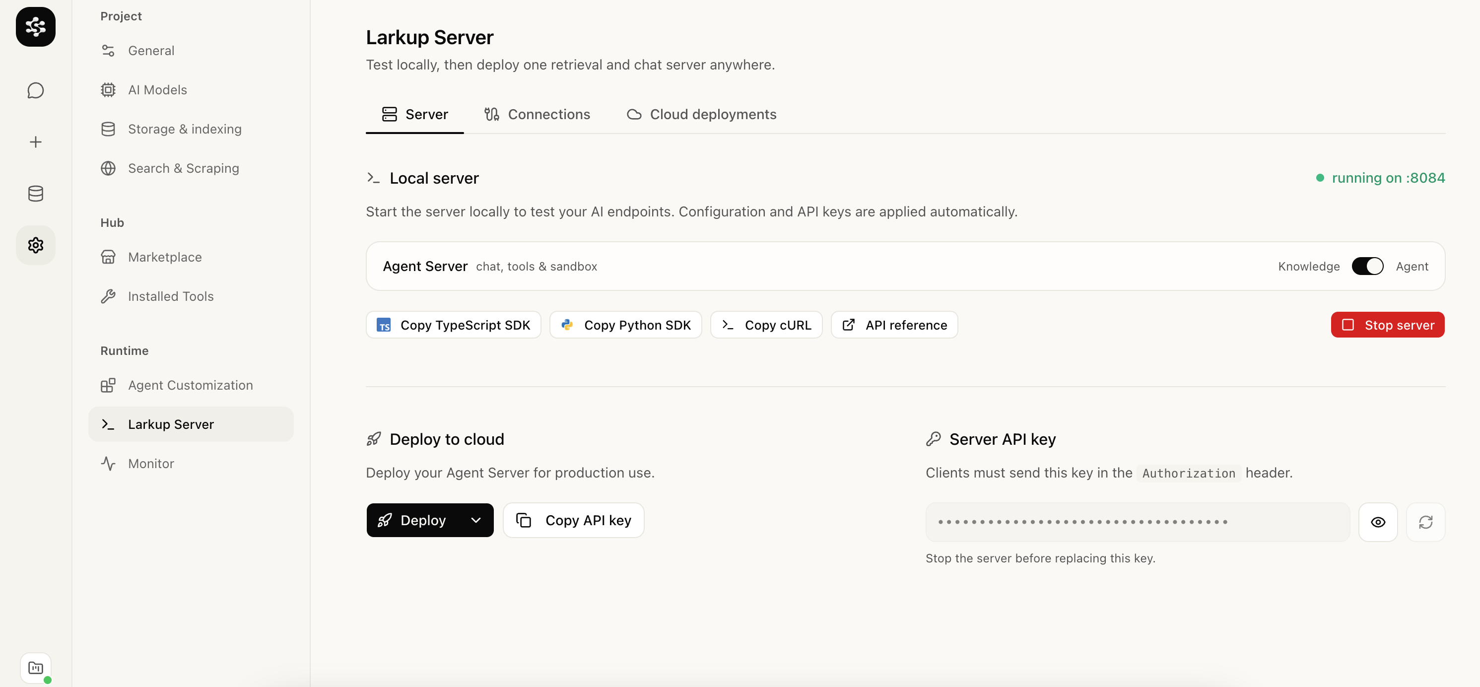Click the Connections tab plug icon
1480x687 pixels.
[492, 114]
